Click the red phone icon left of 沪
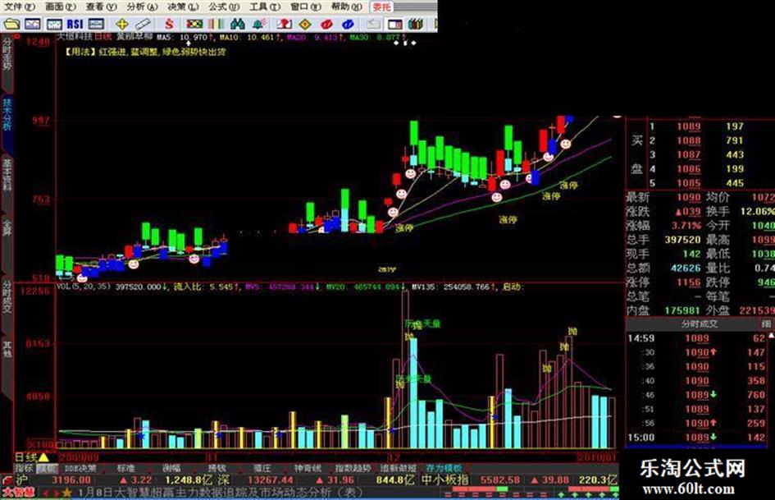This screenshot has height=500, width=775. 7,479
